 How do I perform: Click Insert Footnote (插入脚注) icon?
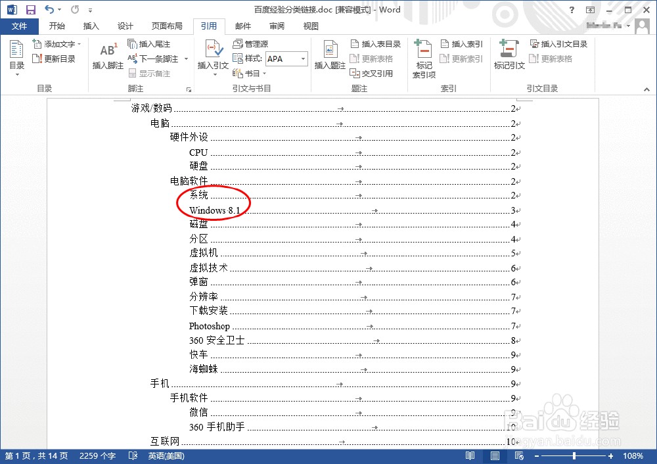(x=108, y=51)
